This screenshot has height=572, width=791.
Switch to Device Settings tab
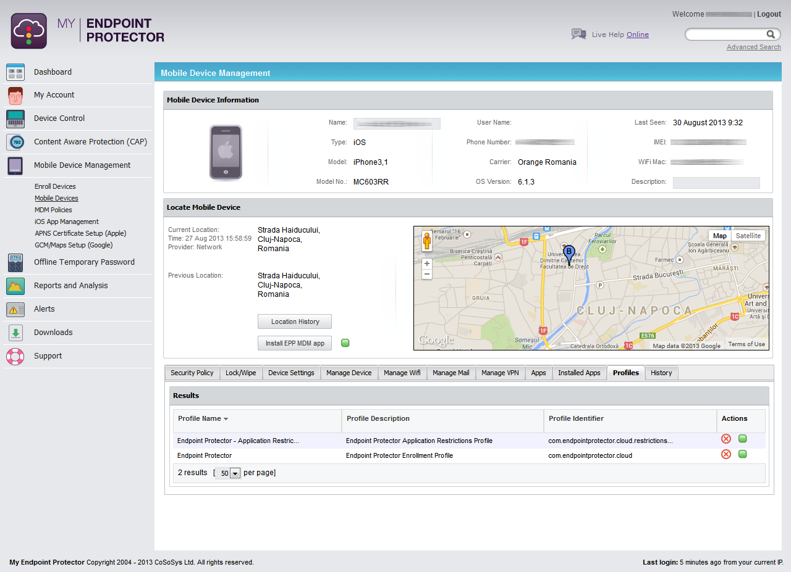click(291, 373)
